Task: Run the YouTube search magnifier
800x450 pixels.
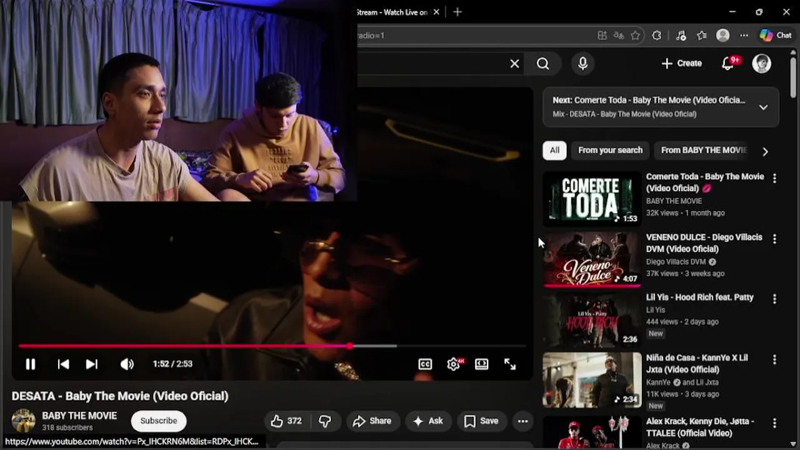Action: [x=543, y=64]
